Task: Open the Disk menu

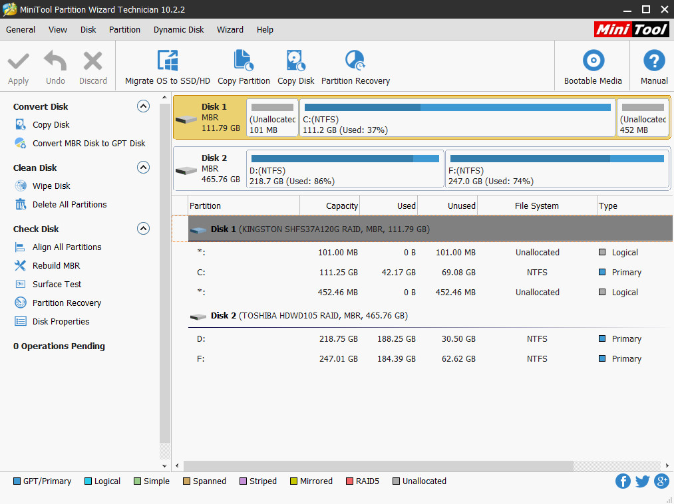Action: [88, 30]
